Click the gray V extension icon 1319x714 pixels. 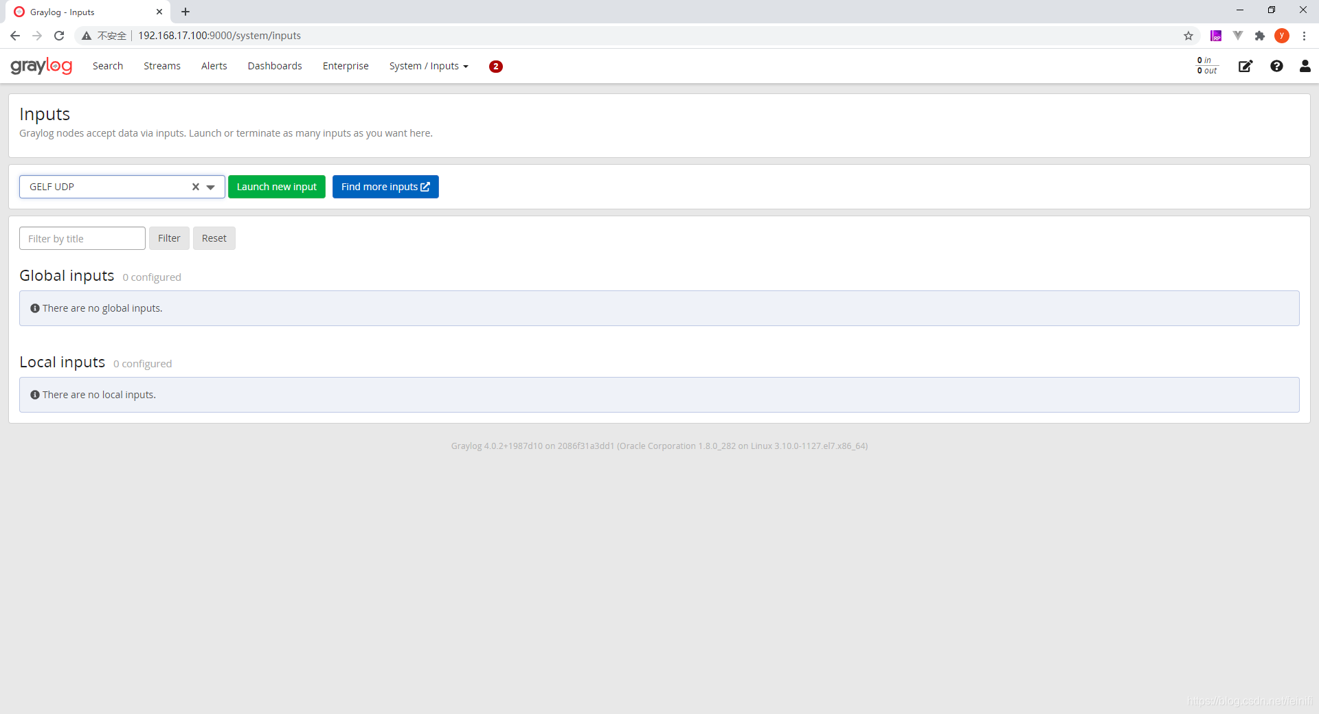[1238, 36]
